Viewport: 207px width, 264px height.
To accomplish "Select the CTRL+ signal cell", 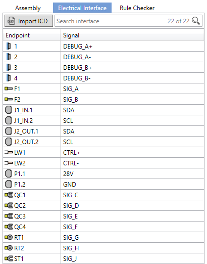I will (132, 152).
